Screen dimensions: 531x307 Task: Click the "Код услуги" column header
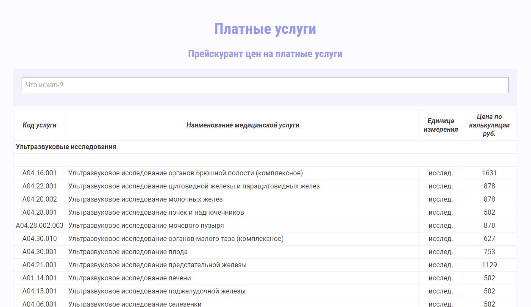(x=39, y=125)
